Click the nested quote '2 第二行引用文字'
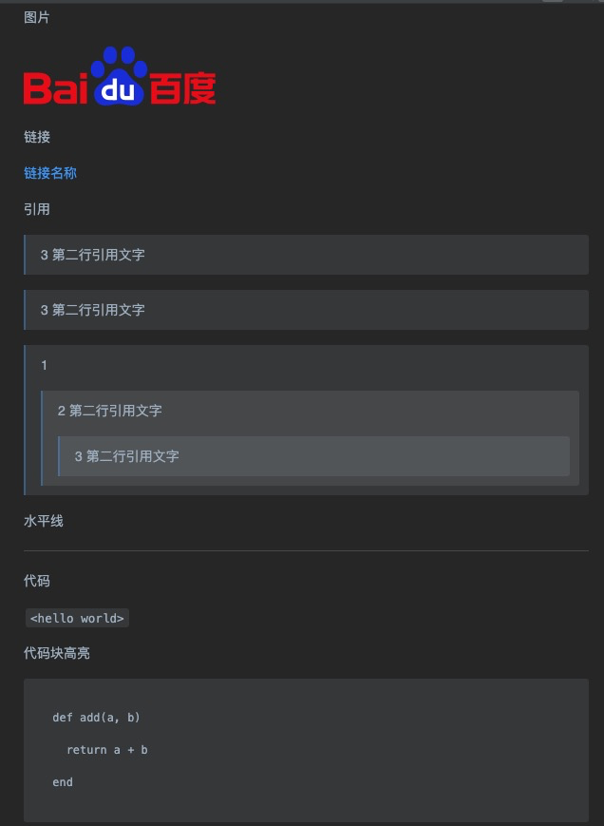The image size is (604, 826). (110, 411)
